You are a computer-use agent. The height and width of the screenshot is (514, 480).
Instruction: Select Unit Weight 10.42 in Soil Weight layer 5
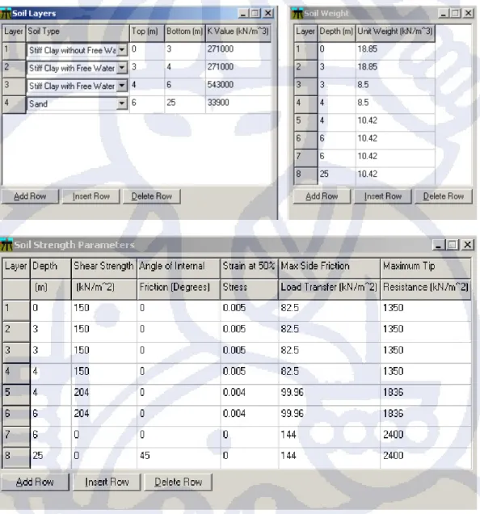click(x=395, y=122)
